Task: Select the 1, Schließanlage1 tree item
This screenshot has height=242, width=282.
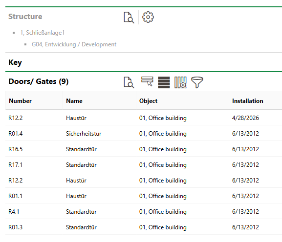Action: pyautogui.click(x=42, y=33)
